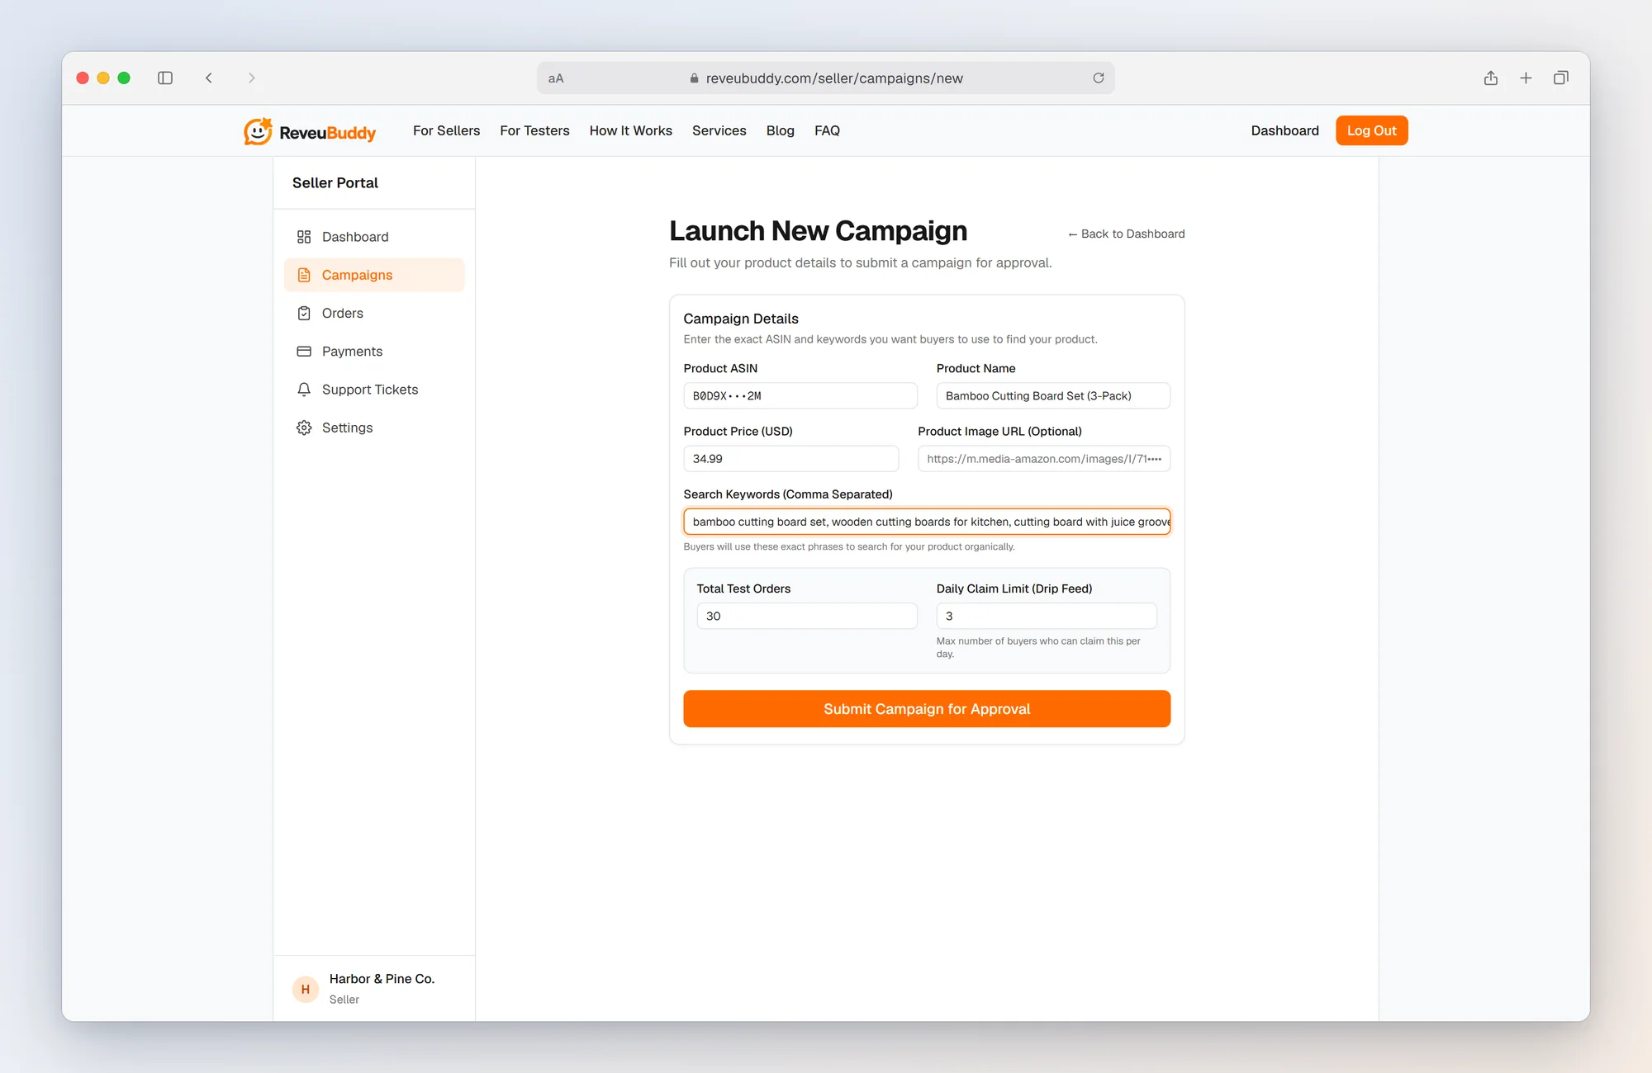Focus the Product ASIN field
The width and height of the screenshot is (1652, 1073).
pyautogui.click(x=800, y=395)
